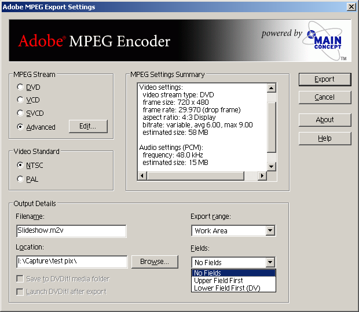359x312 pixels.
Task: Click 'video stream type: DVD' line
Action: coord(178,95)
